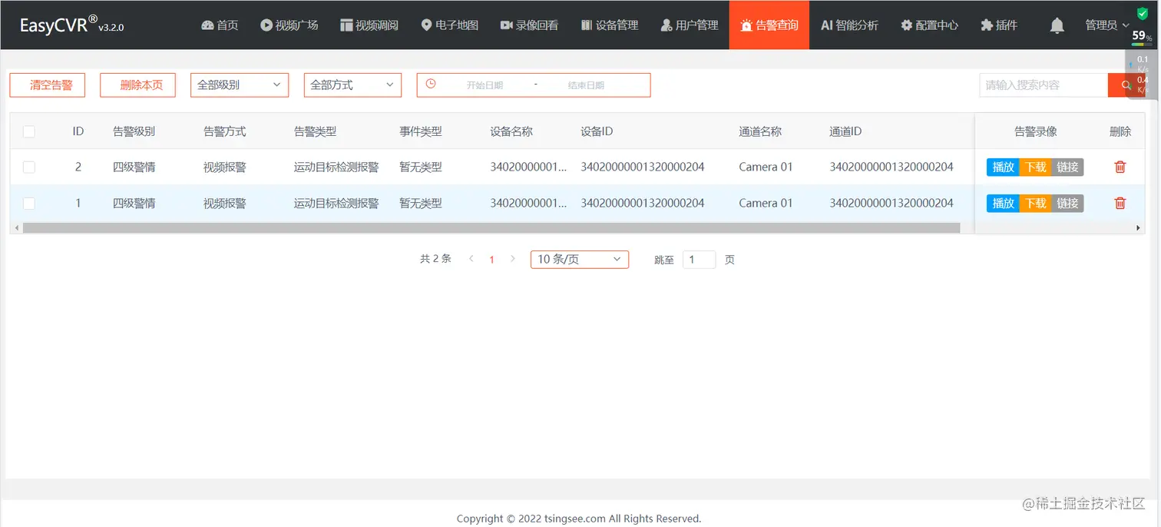Click the 删除本页 button
Screen dimensions: 1161x527
tap(137, 85)
